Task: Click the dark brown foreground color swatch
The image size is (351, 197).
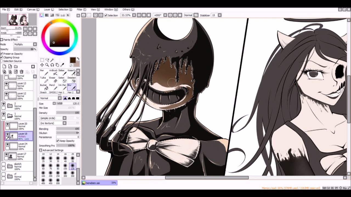Action: click(x=73, y=60)
